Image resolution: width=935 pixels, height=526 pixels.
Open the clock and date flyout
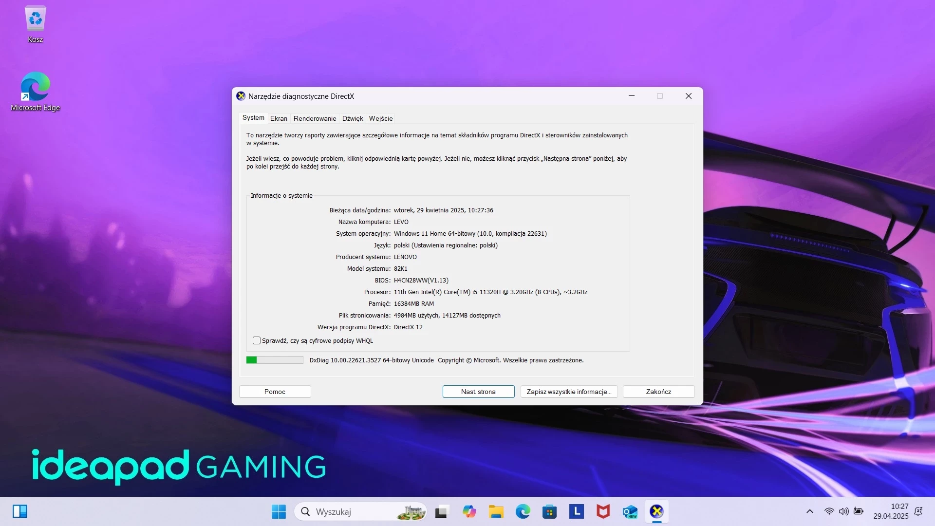pyautogui.click(x=891, y=511)
